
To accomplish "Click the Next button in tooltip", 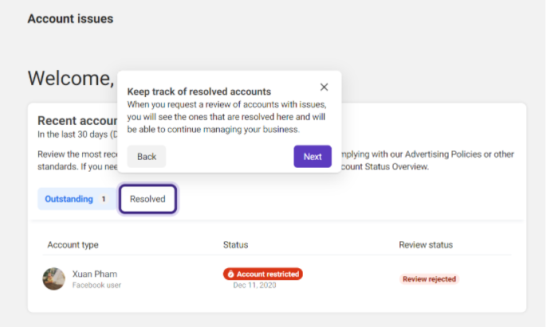I will click(312, 157).
